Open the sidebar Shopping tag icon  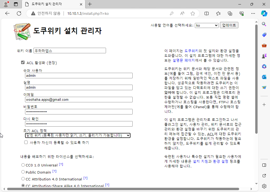(264, 35)
